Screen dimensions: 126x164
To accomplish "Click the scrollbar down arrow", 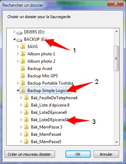I will point(117,142).
